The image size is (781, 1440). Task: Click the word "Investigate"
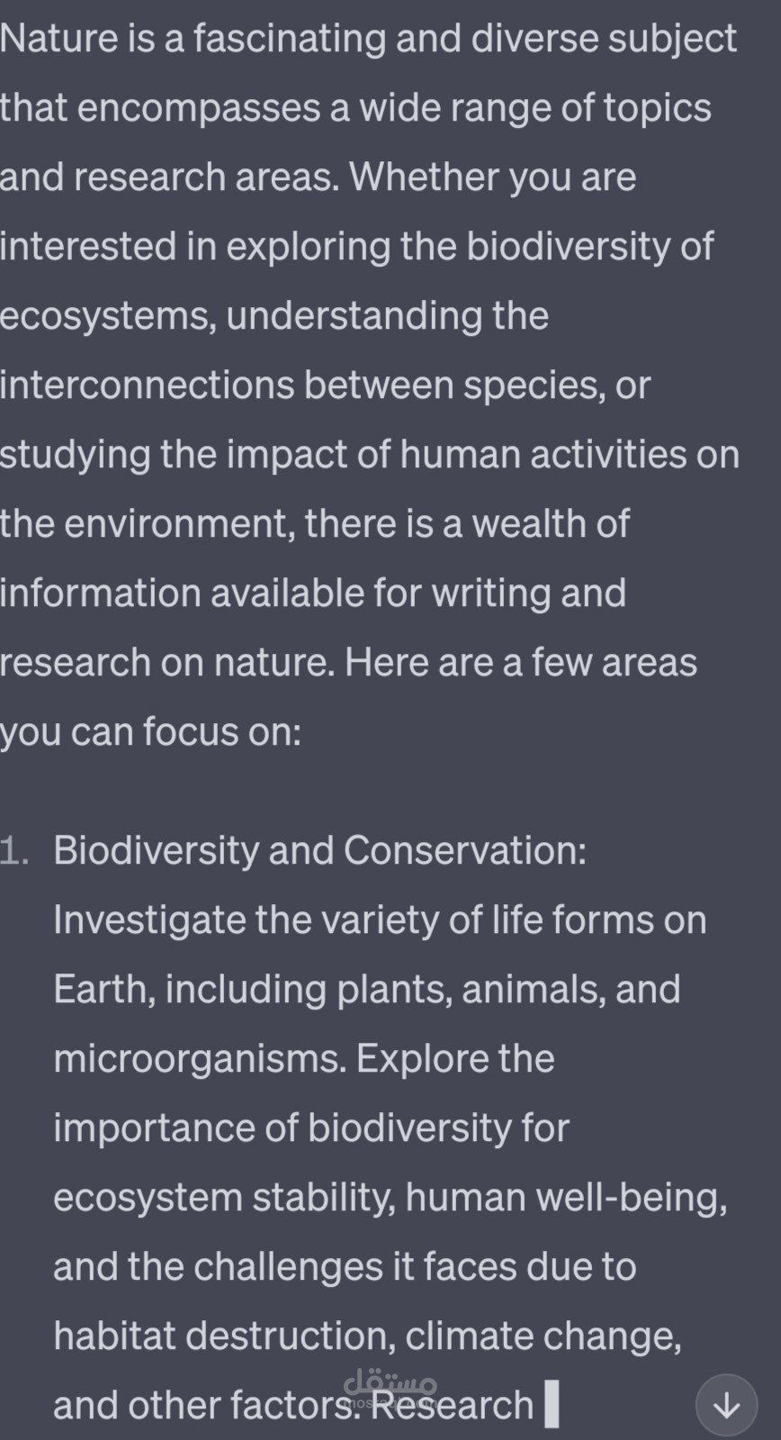tap(148, 920)
